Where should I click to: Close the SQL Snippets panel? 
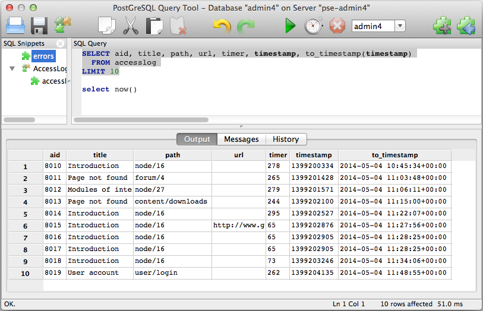pos(61,43)
